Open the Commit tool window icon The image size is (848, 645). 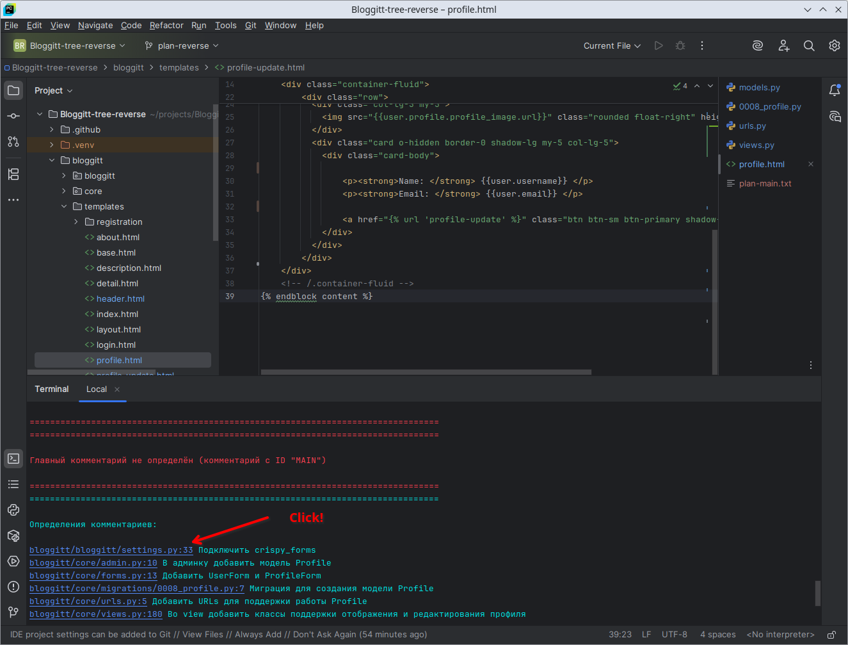(x=13, y=116)
